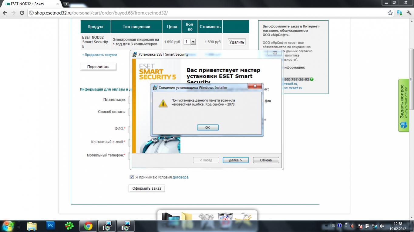
Task: Click the network tray icon
Action: point(374,226)
